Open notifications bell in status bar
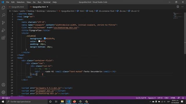 click(x=183, y=98)
